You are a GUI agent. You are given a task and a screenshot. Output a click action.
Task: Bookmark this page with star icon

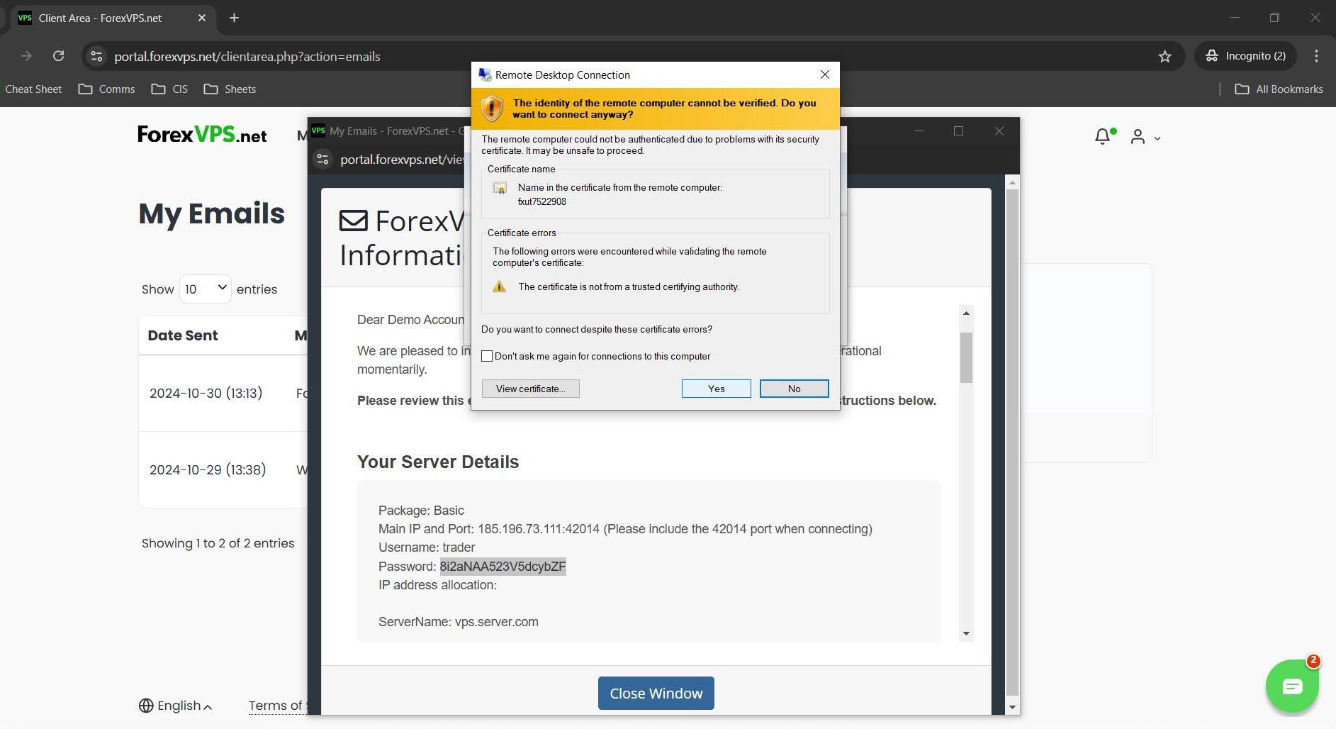coord(1164,56)
